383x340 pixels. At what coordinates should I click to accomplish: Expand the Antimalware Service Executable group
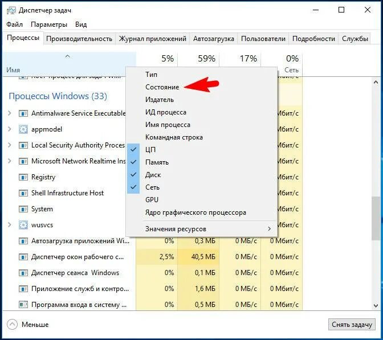[x=10, y=113]
